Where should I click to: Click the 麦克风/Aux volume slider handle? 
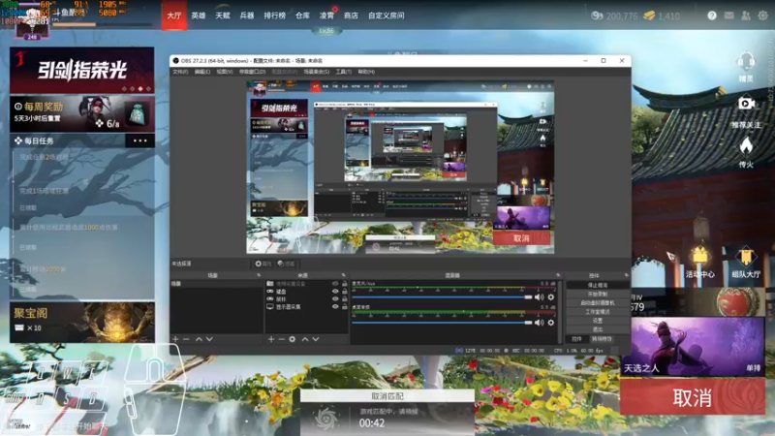click(528, 297)
